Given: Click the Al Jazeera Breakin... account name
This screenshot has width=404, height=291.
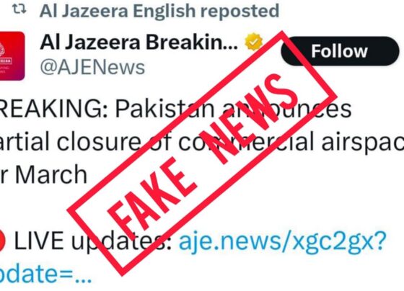Looking at the screenshot, I should (139, 42).
